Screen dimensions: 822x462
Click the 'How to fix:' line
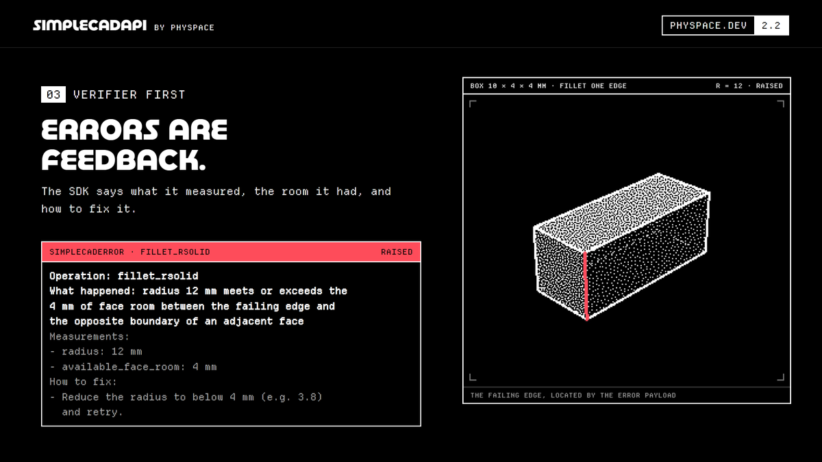[83, 382]
